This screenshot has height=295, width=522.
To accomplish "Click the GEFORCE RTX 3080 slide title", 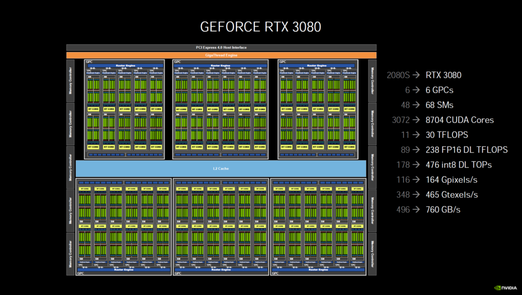I will pyautogui.click(x=260, y=27).
